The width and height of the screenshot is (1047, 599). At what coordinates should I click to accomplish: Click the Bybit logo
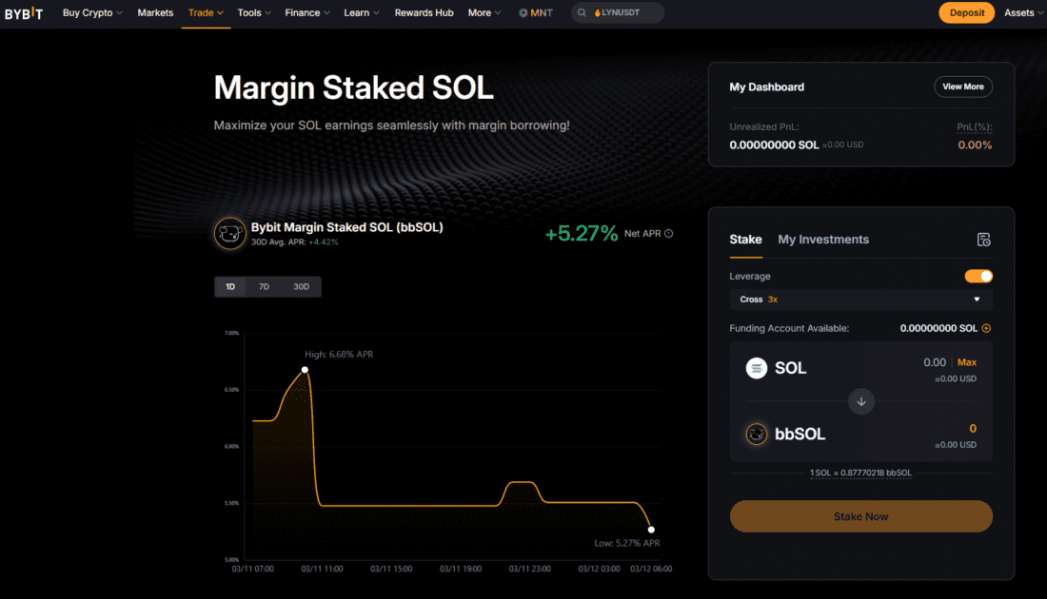pos(24,13)
